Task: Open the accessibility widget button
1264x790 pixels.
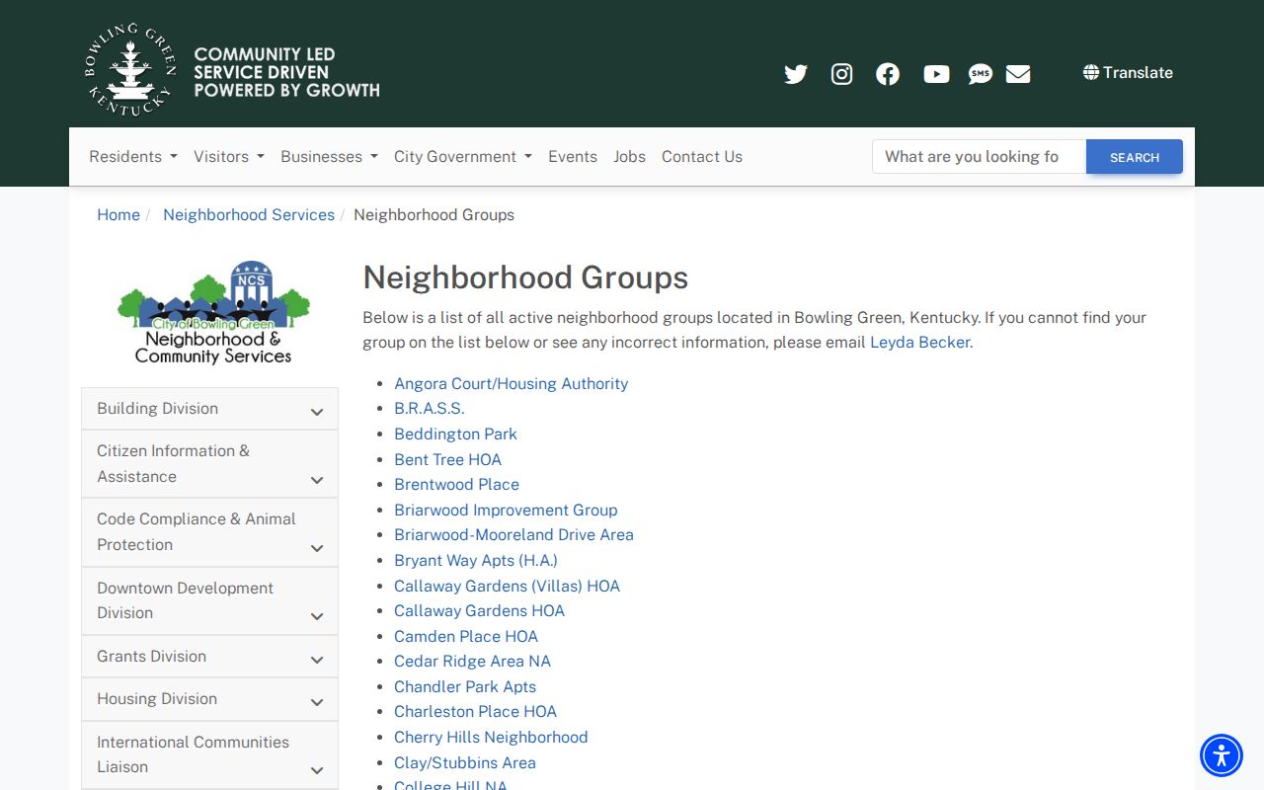Action: point(1222,755)
